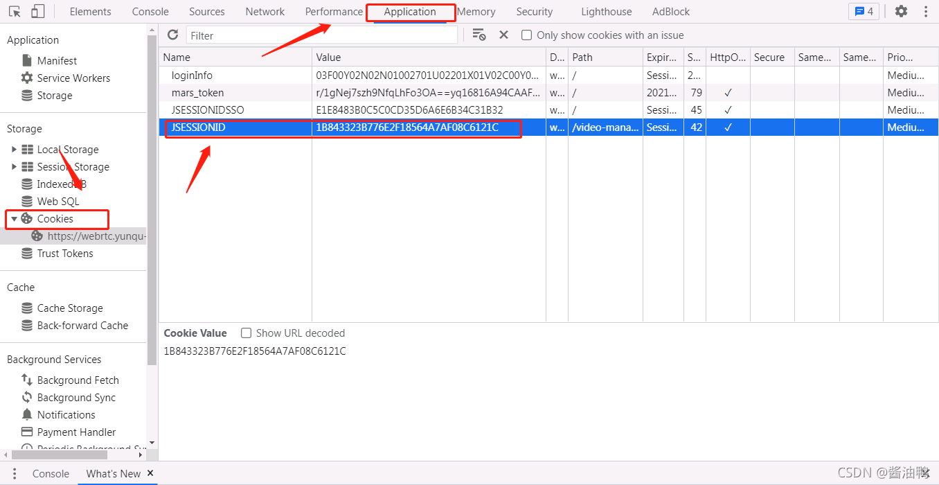This screenshot has height=485, width=939.
Task: Sort cookies by Value column header
Action: click(x=429, y=58)
